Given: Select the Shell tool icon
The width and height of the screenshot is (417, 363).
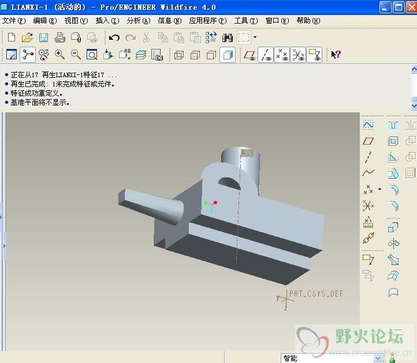Looking at the screenshot, I should click(393, 141).
